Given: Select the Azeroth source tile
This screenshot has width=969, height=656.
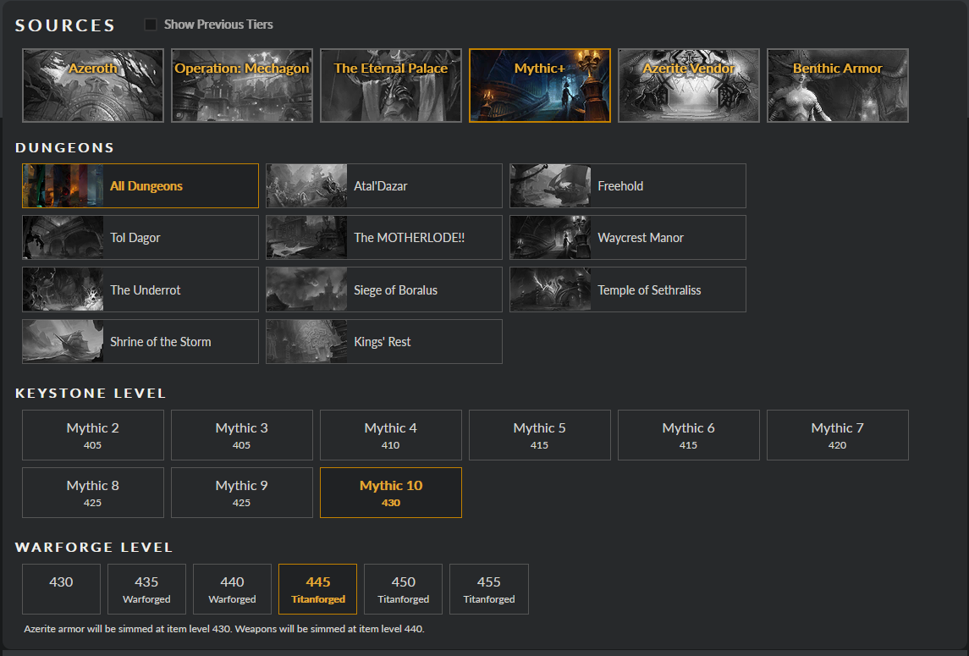Looking at the screenshot, I should [92, 85].
